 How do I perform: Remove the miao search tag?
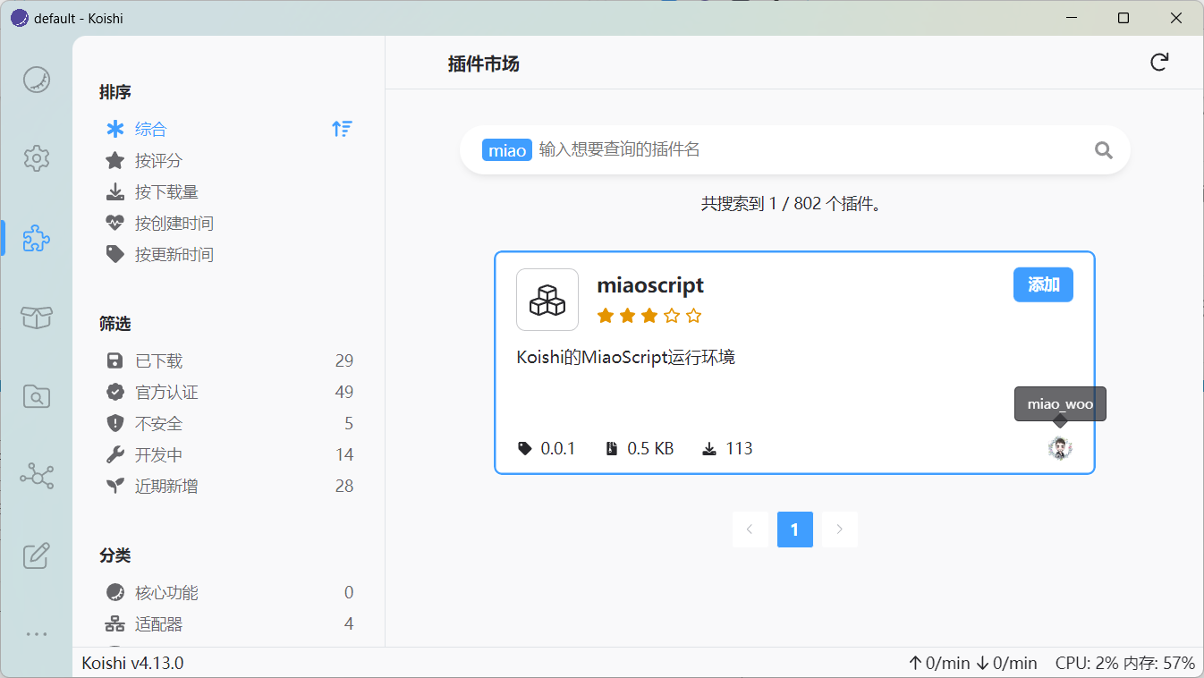point(507,150)
